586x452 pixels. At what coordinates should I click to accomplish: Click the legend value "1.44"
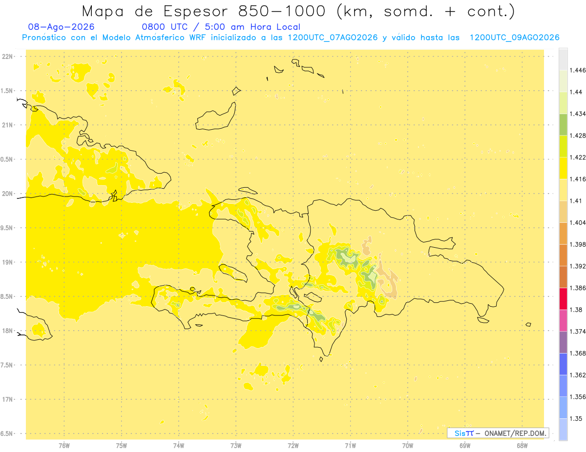tap(576, 92)
